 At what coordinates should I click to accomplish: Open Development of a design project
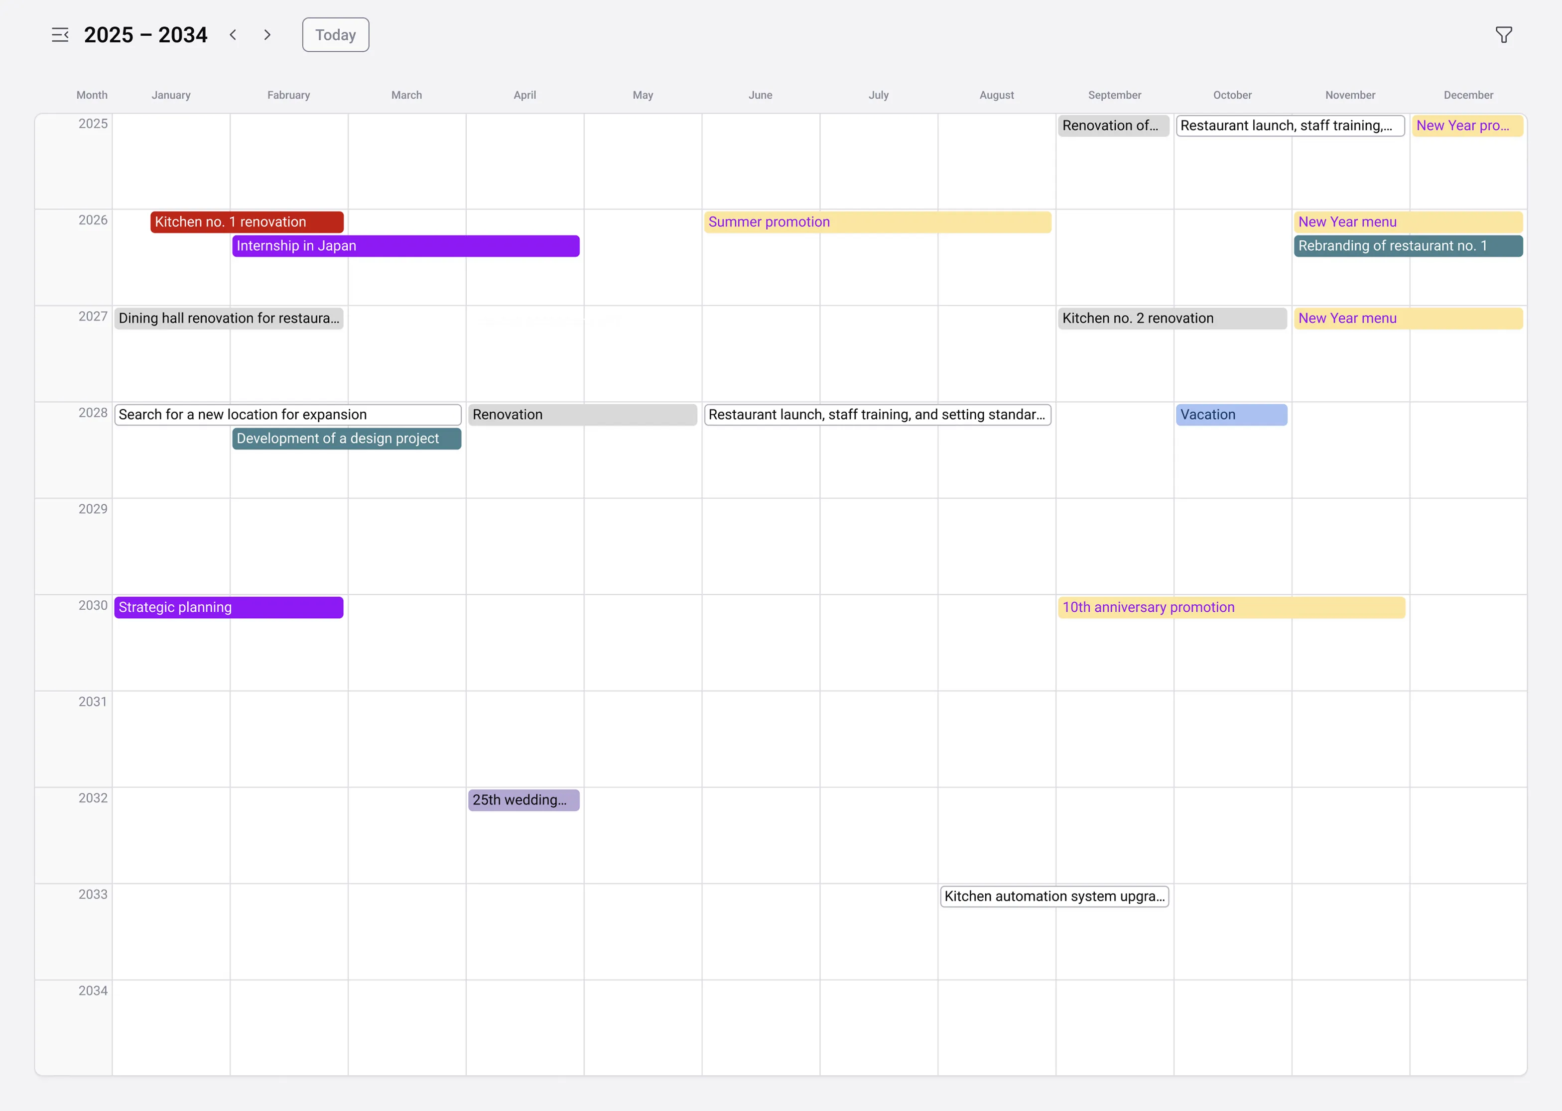[346, 439]
